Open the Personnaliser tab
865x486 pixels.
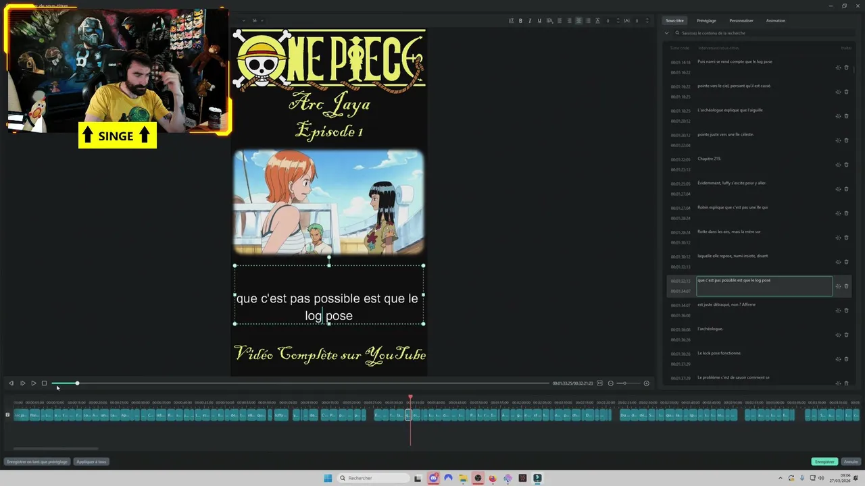[741, 21]
